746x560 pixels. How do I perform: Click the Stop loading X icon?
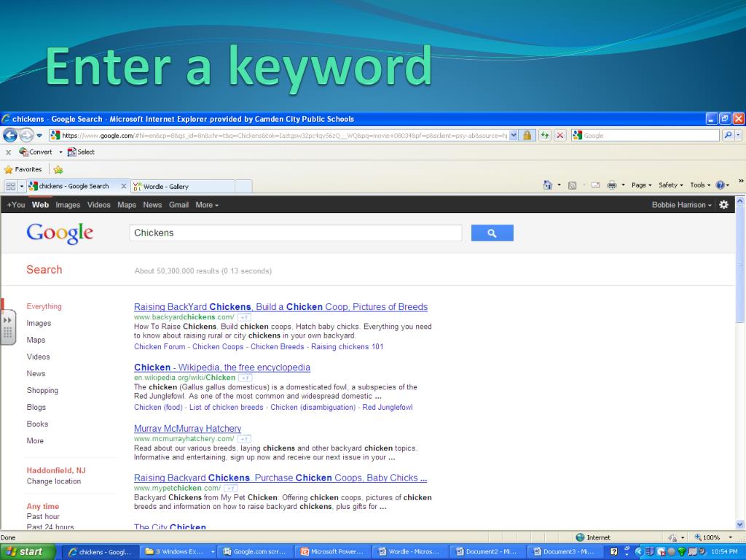560,136
